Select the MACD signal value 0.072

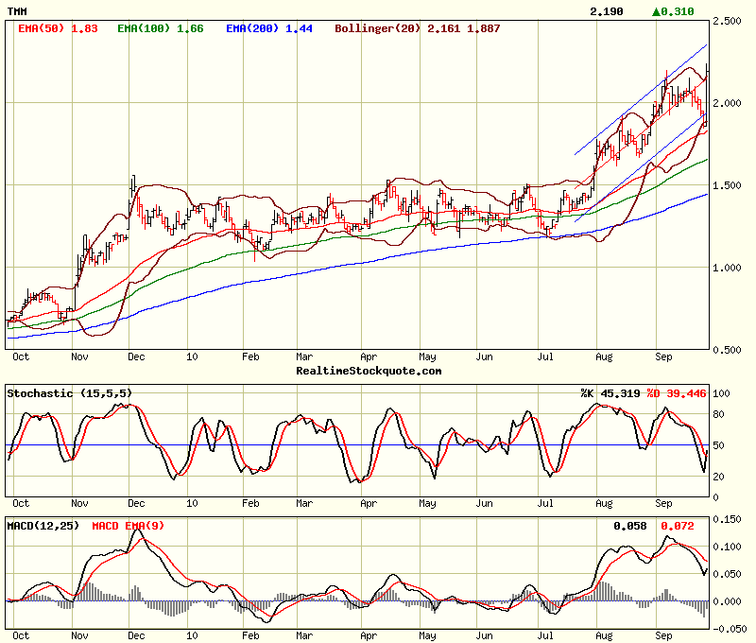coord(678,526)
